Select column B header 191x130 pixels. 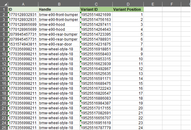59,4
